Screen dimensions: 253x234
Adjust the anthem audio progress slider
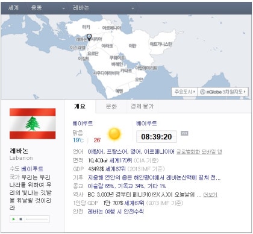tap(37, 219)
